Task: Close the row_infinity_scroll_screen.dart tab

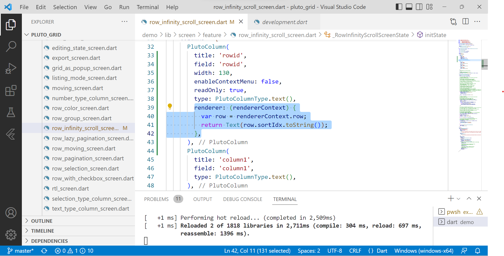Action: coord(241,22)
